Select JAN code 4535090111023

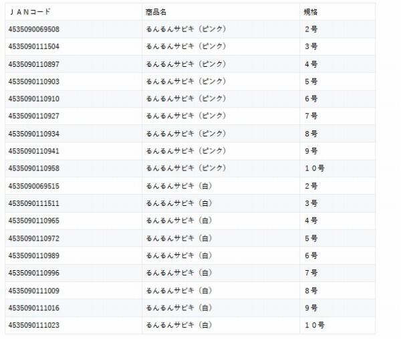click(x=34, y=325)
